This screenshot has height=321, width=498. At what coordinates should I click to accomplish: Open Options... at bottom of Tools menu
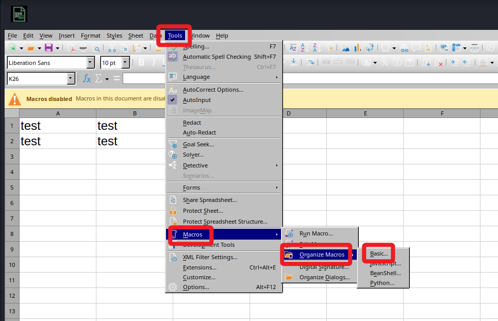click(x=196, y=287)
